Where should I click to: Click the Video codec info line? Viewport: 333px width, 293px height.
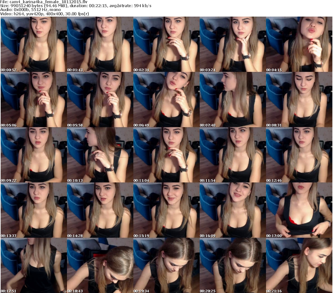click(x=44, y=14)
